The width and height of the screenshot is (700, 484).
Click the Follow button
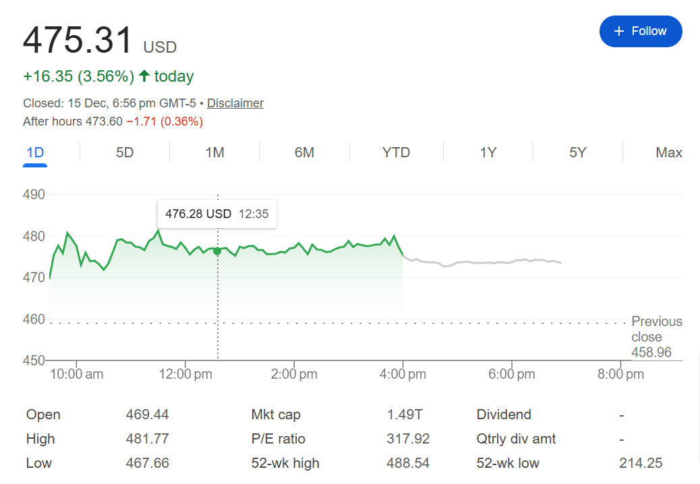(x=640, y=31)
